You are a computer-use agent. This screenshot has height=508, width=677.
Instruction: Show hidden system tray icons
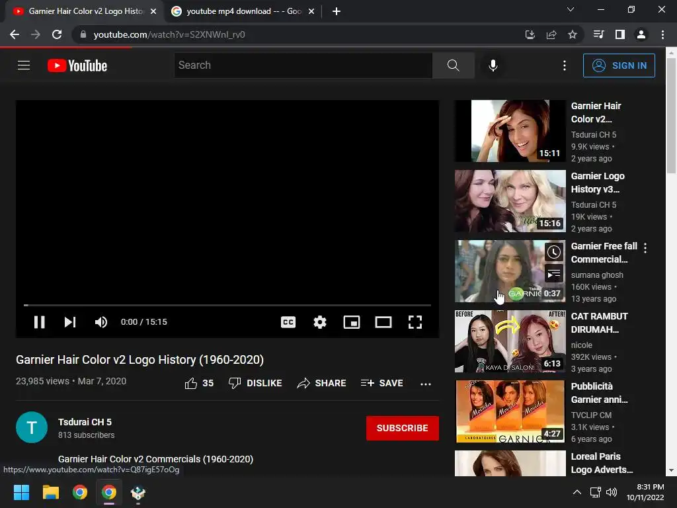577,492
